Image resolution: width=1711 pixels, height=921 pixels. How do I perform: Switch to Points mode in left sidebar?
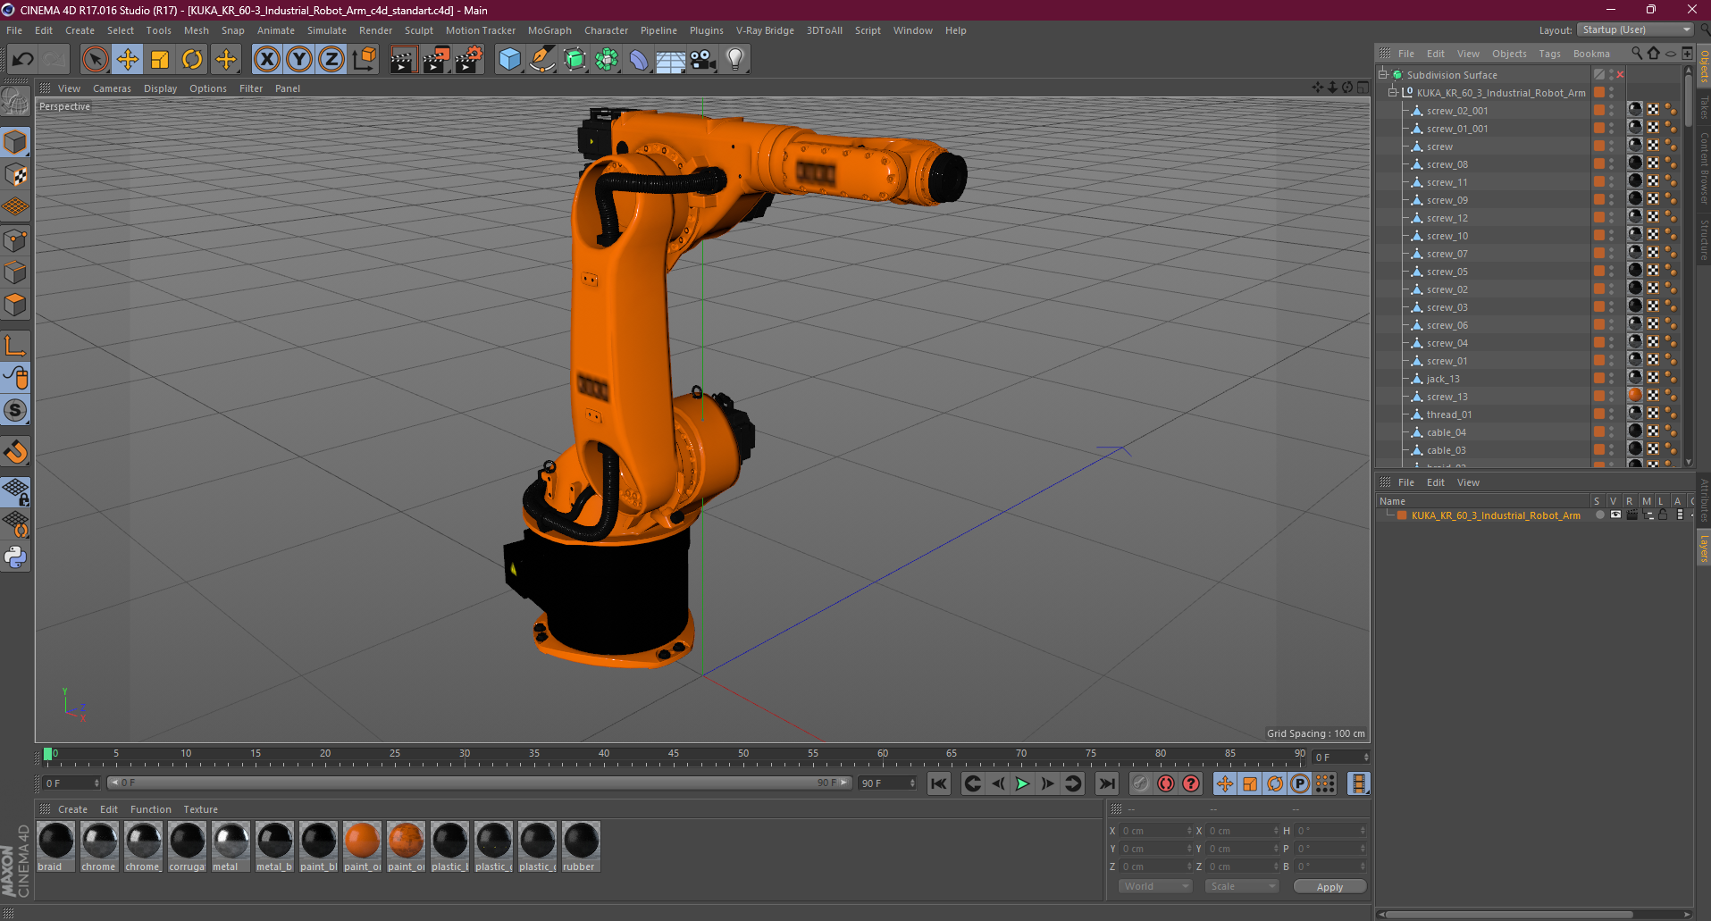pos(15,239)
